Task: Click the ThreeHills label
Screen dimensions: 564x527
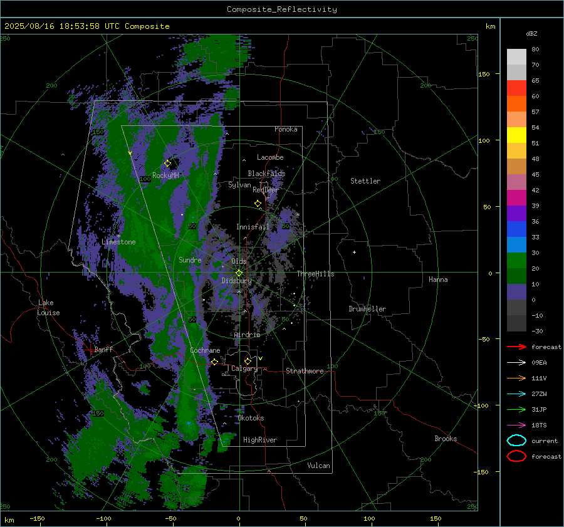Action: pyautogui.click(x=315, y=274)
